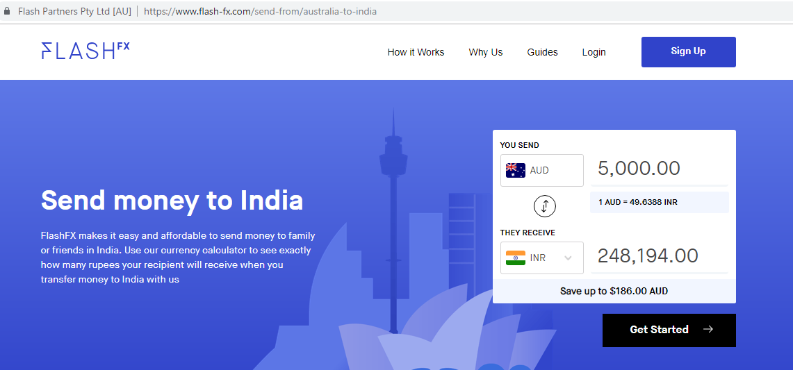This screenshot has height=370, width=793.
Task: Click the Australian flag icon
Action: click(x=516, y=170)
